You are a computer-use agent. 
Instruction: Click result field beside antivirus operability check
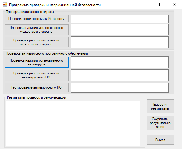120,75
